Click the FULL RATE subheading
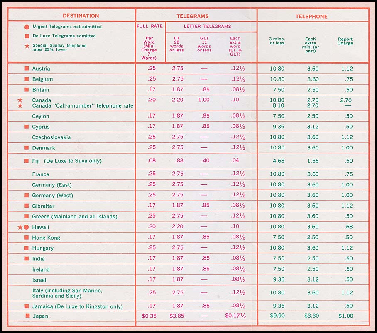 [149, 27]
